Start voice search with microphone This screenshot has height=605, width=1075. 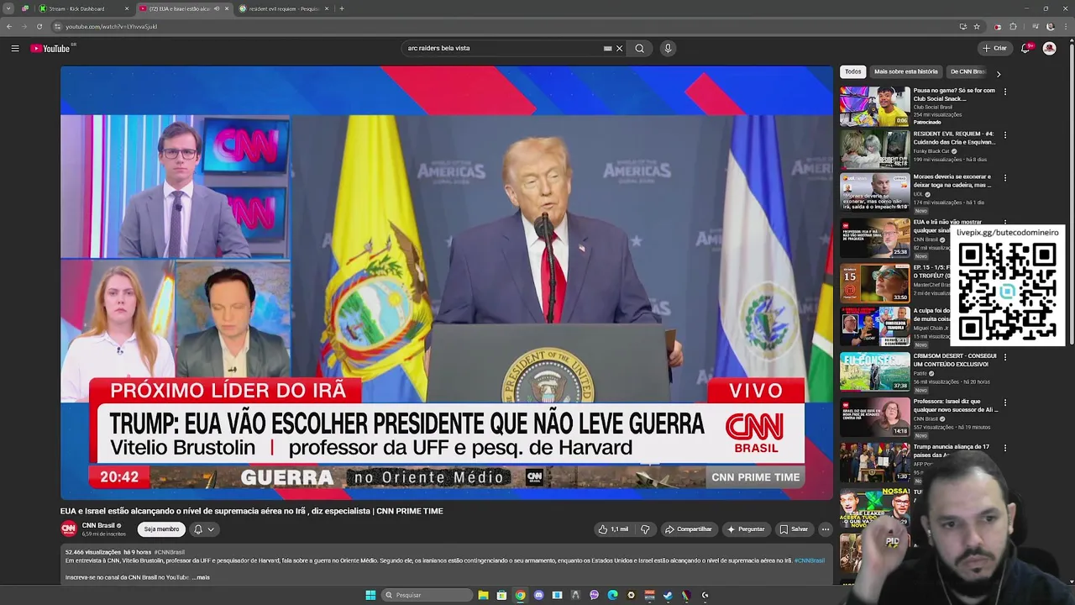[668, 48]
